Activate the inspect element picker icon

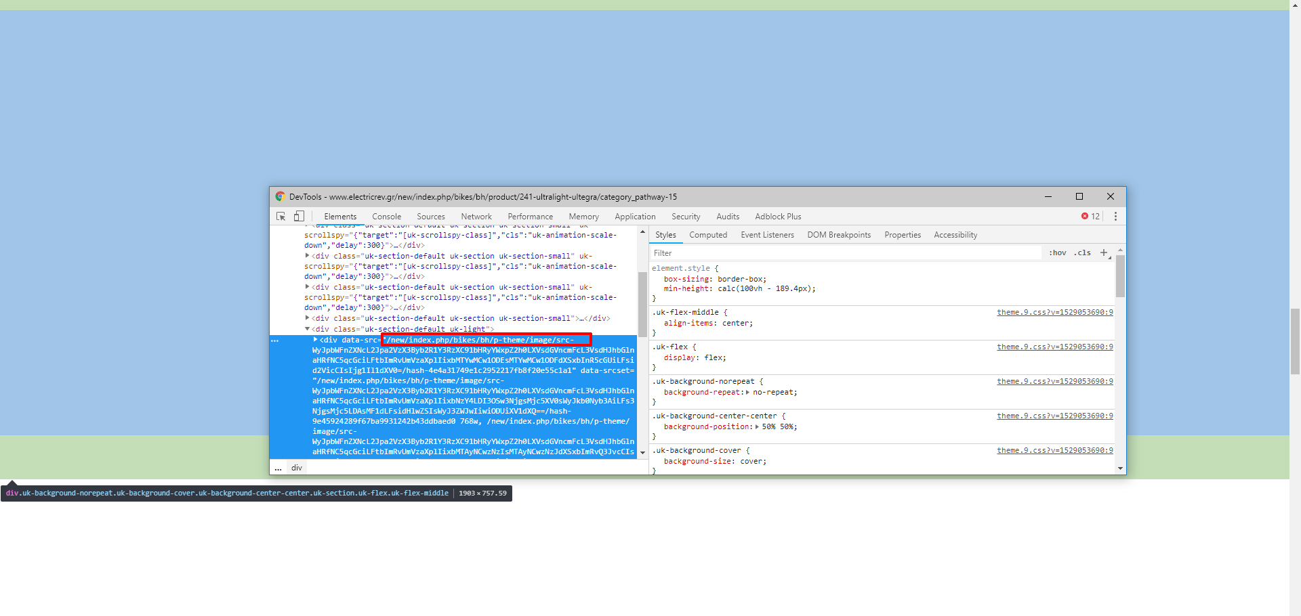(281, 217)
